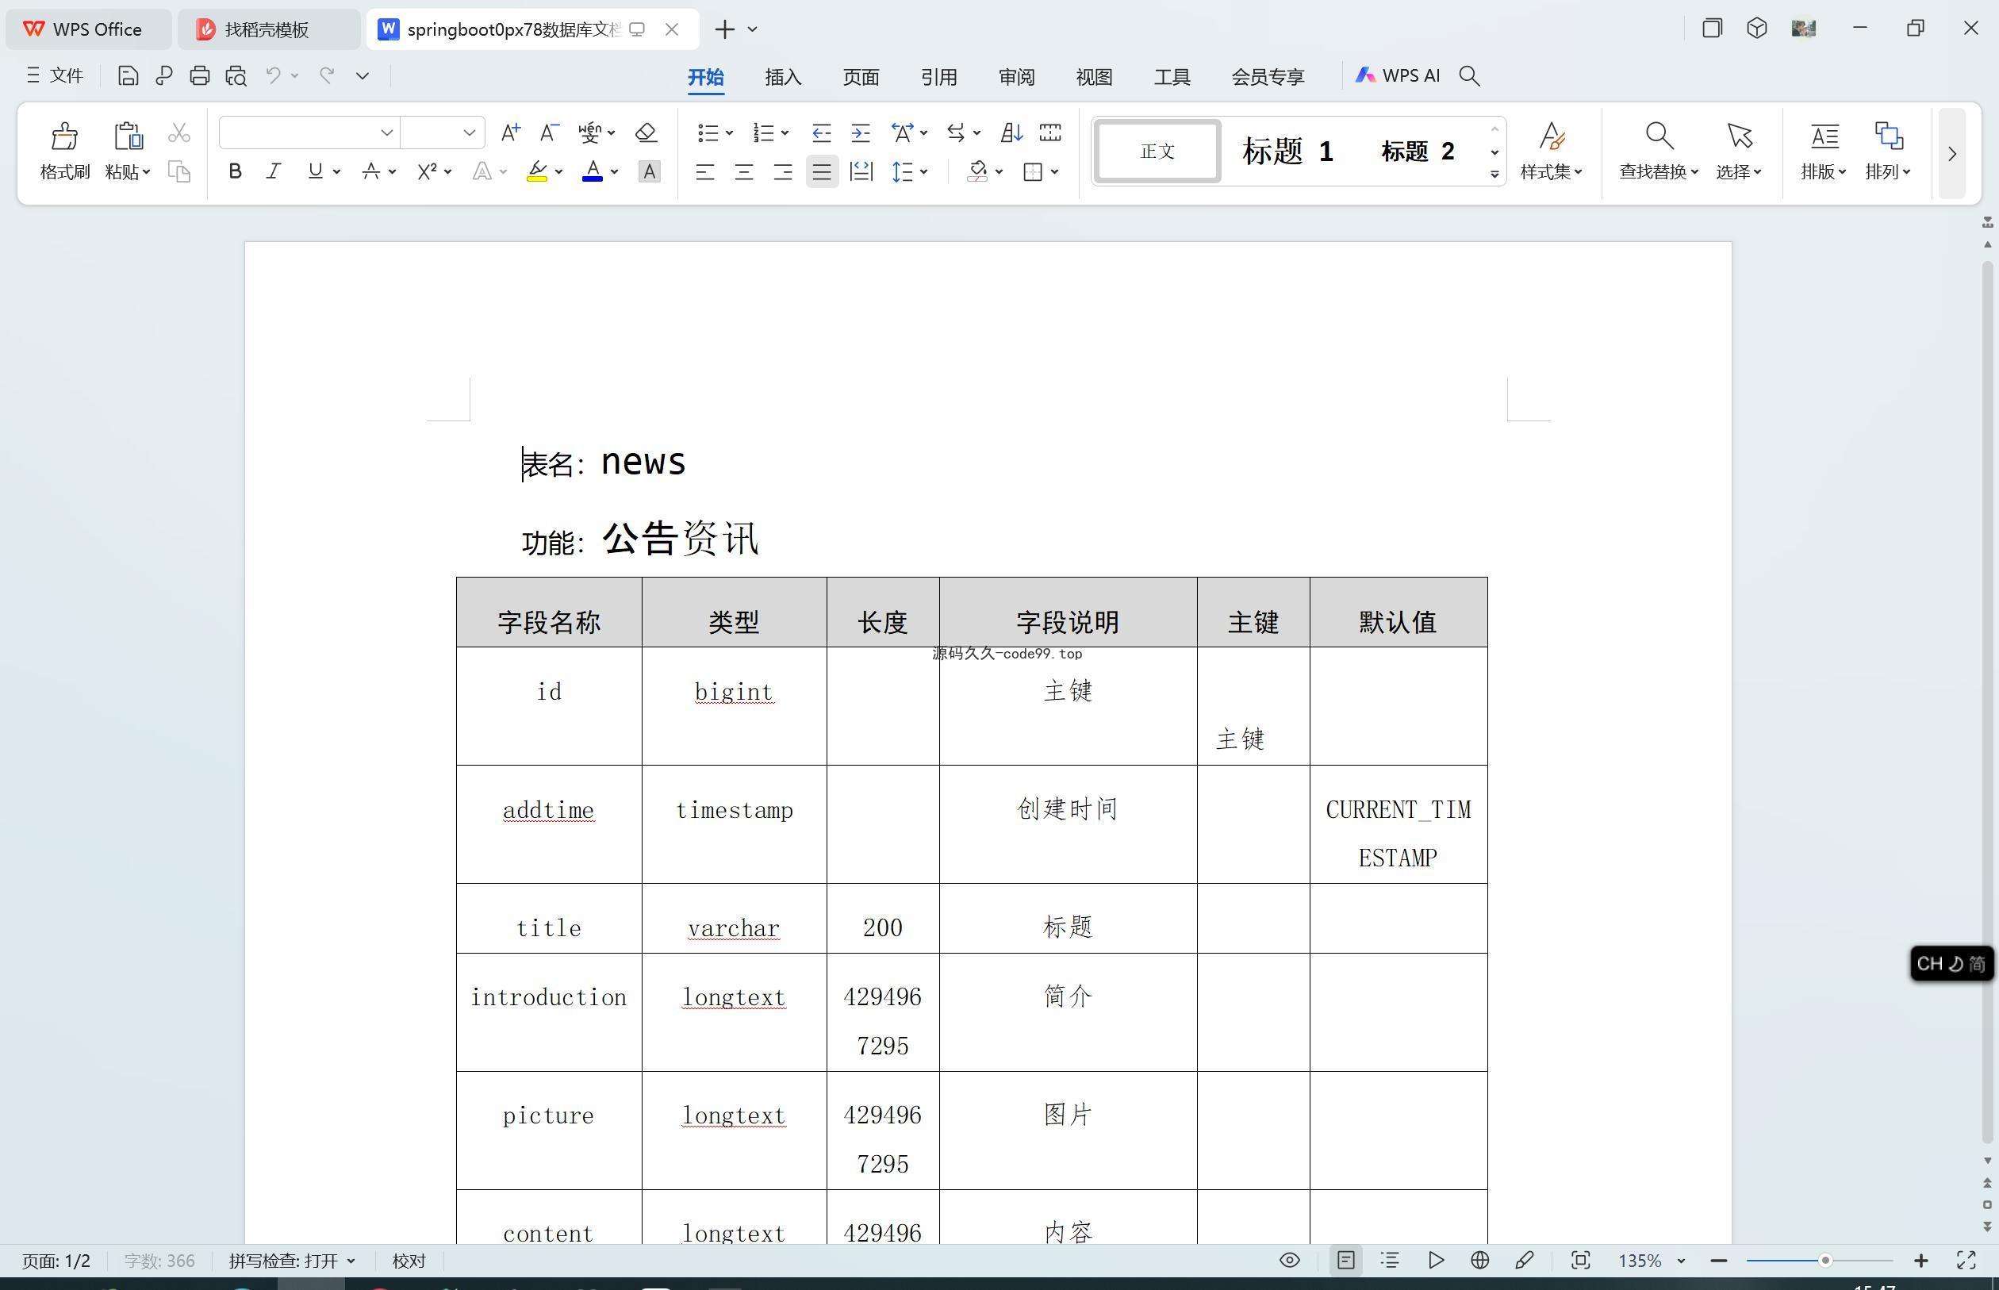Click 校对 in the status bar
Screen dimensions: 1999x1290
tap(409, 1261)
